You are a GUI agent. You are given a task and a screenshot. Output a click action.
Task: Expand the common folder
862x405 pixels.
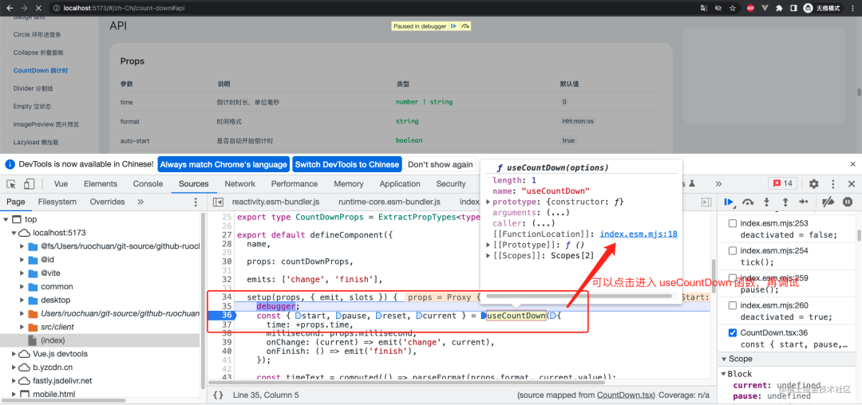tap(22, 286)
